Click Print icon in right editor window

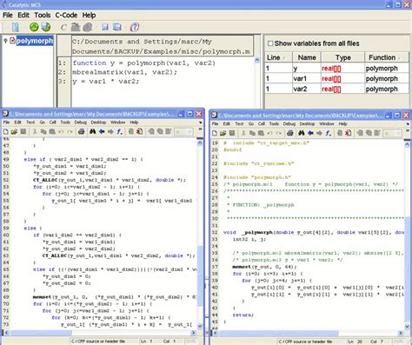[x=290, y=133]
